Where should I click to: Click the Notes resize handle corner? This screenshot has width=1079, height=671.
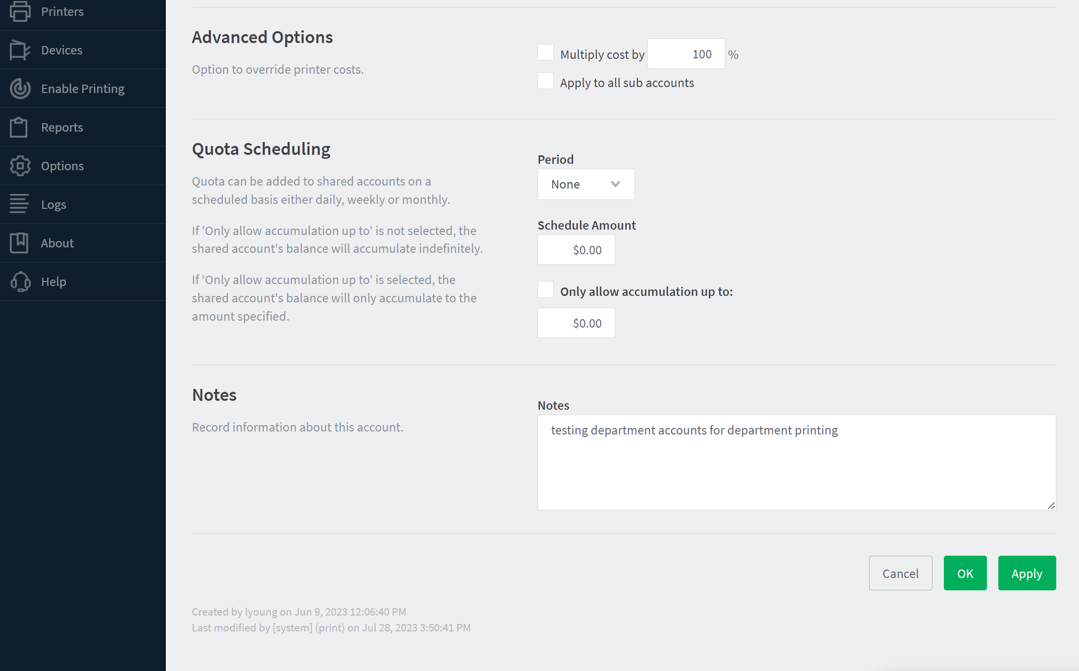pos(1051,505)
